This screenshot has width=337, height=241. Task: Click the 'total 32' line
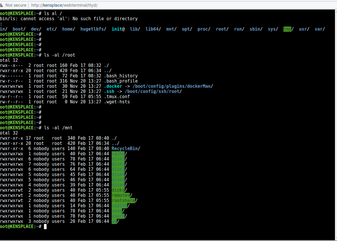tap(9, 133)
